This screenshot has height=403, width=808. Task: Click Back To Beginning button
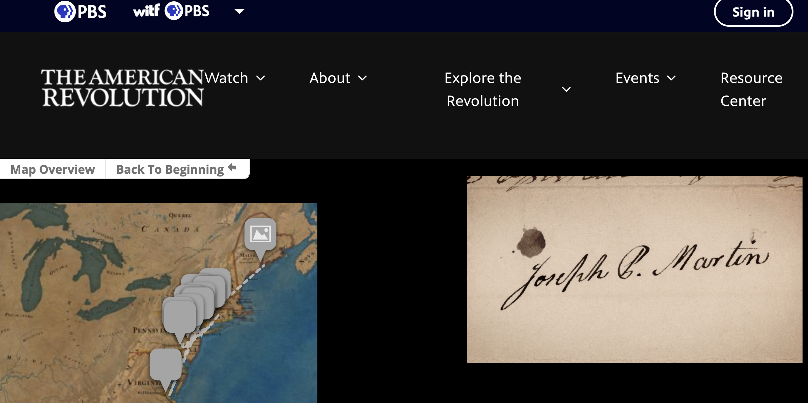[177, 169]
